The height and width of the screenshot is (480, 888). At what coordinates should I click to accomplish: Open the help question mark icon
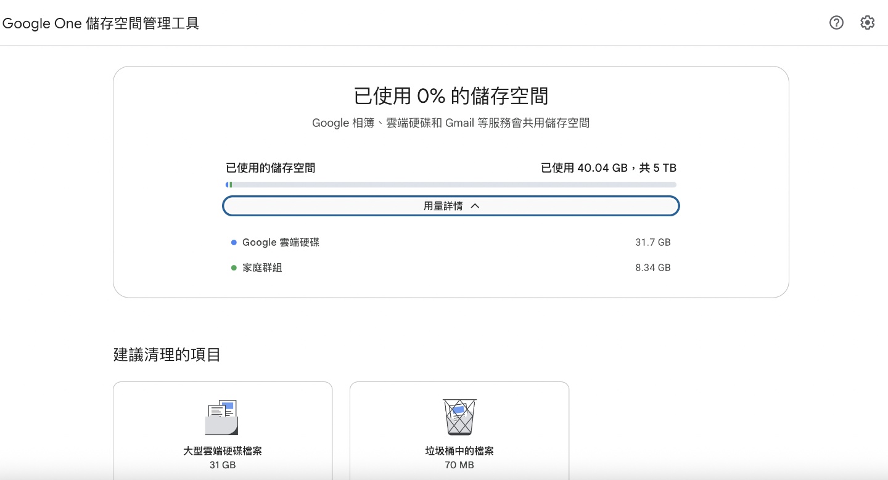click(836, 23)
